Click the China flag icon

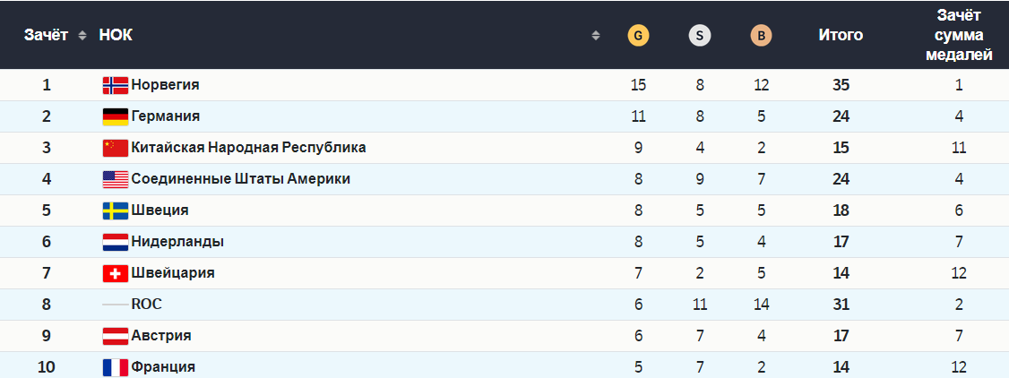[x=116, y=148]
